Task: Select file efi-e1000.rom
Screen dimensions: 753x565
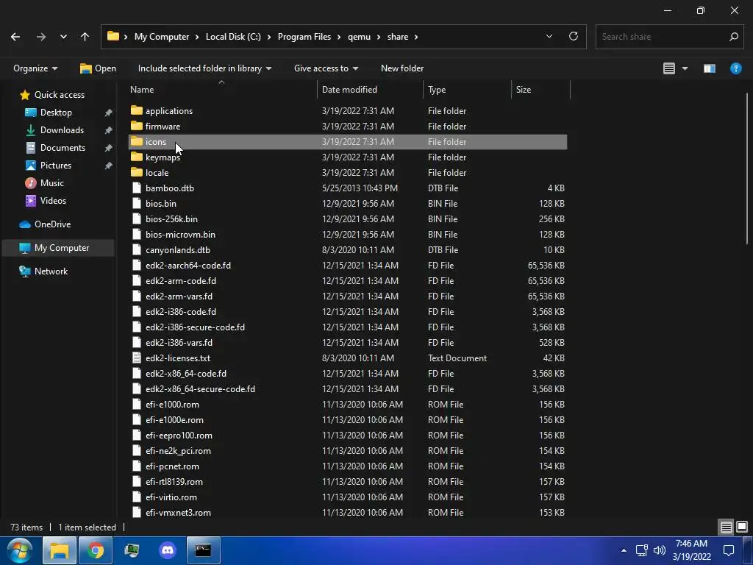Action: point(348,405)
